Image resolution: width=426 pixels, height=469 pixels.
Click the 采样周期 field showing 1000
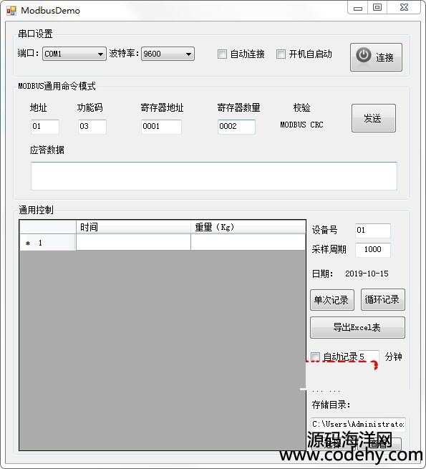(x=373, y=250)
